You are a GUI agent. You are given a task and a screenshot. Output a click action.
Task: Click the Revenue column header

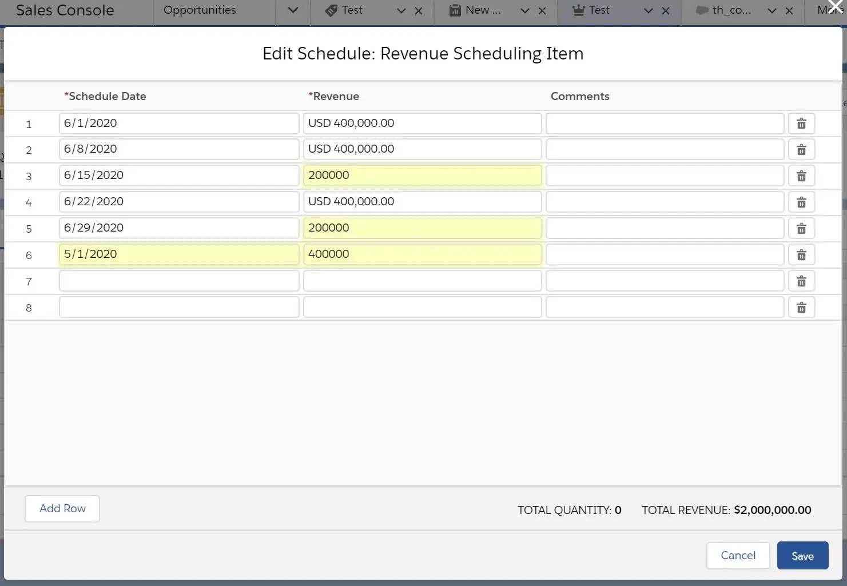pos(334,96)
